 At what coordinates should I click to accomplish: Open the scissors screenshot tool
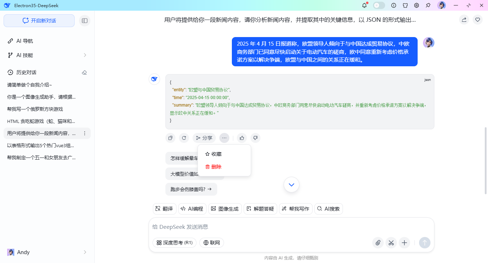click(x=391, y=243)
